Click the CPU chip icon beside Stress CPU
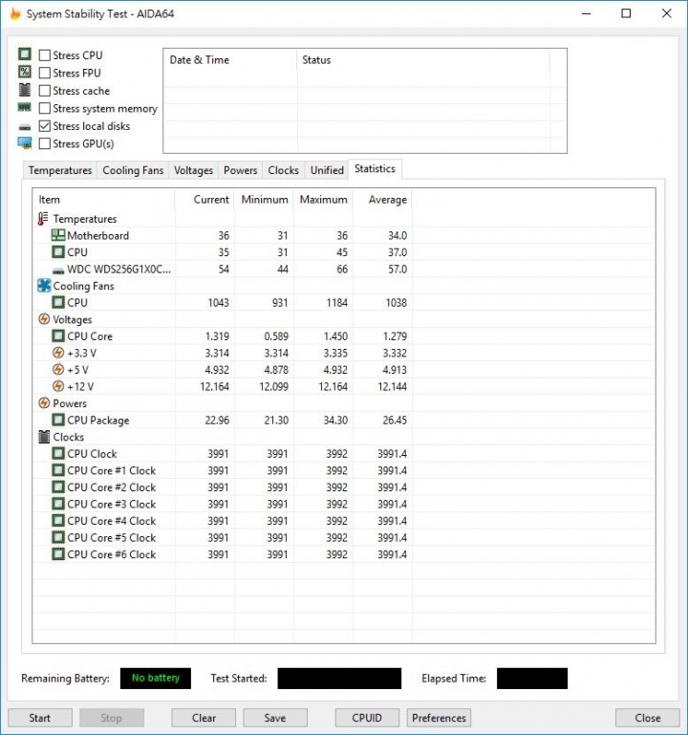Viewport: 688px width, 735px height. tap(25, 54)
